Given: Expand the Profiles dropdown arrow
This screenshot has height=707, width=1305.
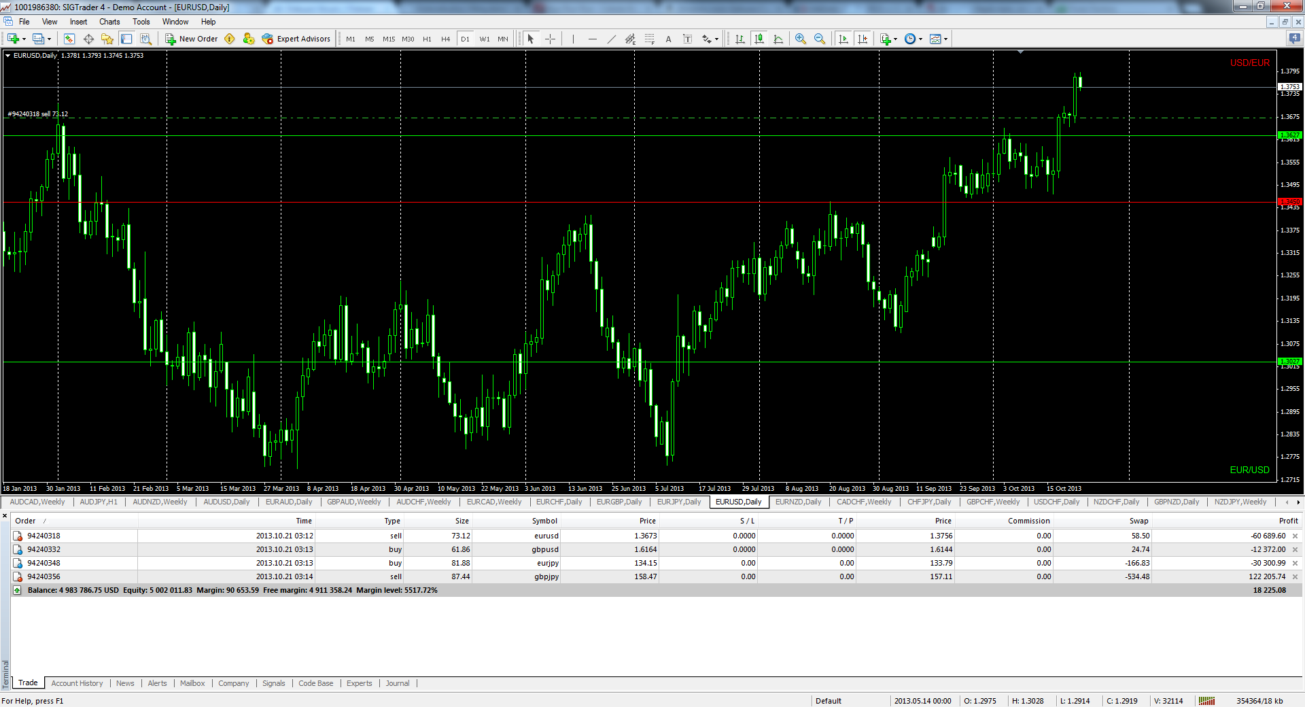Looking at the screenshot, I should pos(50,39).
